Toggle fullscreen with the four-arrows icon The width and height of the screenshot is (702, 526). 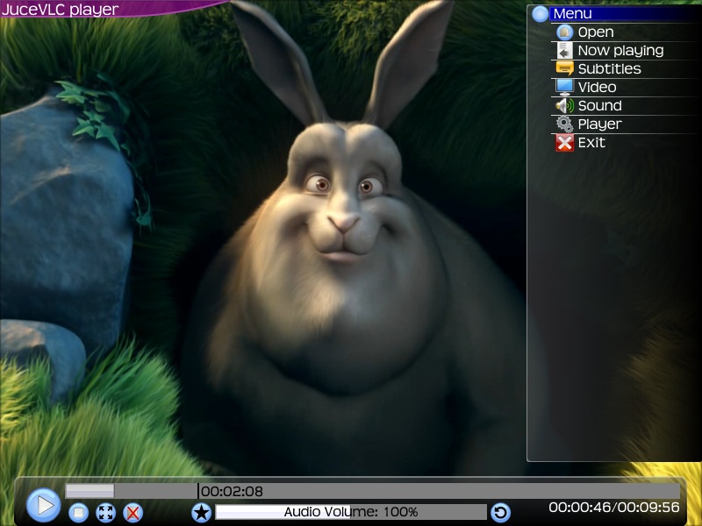coord(105,513)
